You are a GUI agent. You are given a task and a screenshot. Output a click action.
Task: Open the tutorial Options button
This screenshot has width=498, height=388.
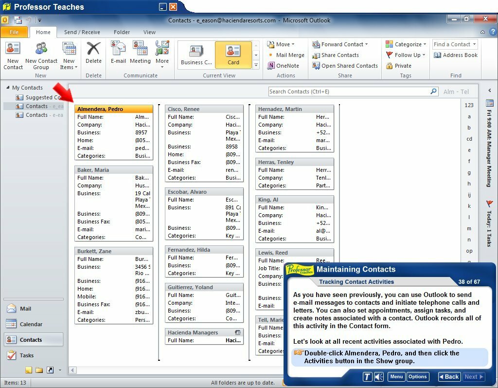(417, 376)
